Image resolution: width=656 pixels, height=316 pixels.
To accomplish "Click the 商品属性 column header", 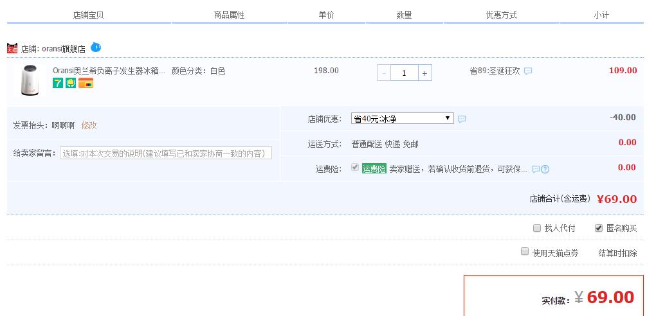I will point(229,15).
